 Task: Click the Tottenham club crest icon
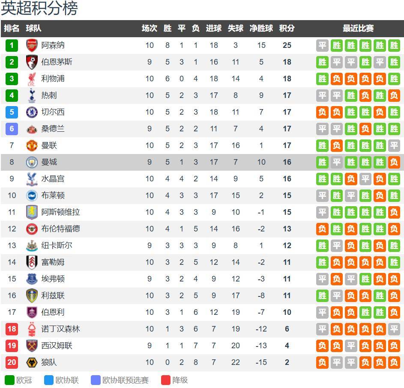coord(32,95)
